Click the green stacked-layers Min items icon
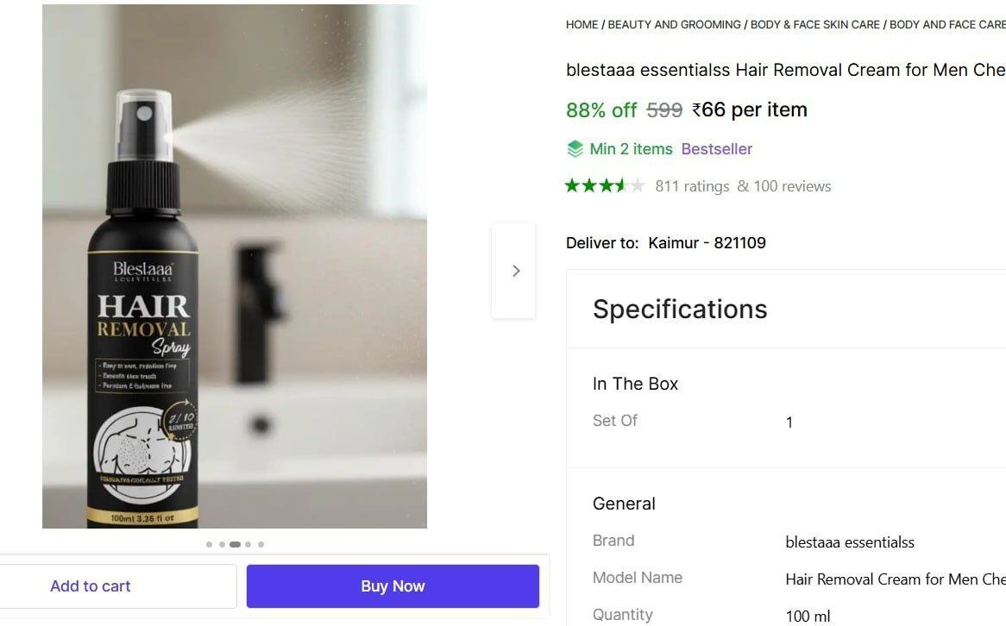Viewport: 1006px width, 626px height. (x=575, y=149)
